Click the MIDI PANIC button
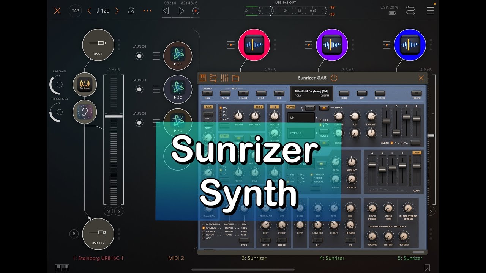486x273 pixels. 226,93
